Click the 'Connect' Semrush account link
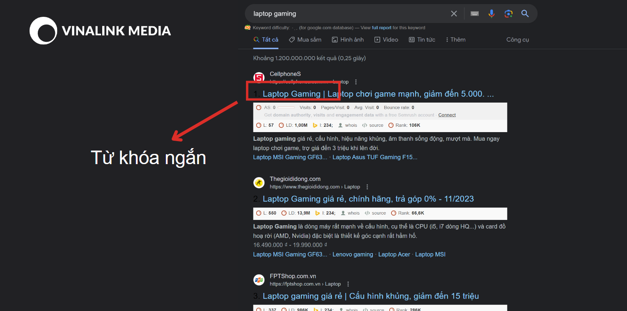 (447, 115)
